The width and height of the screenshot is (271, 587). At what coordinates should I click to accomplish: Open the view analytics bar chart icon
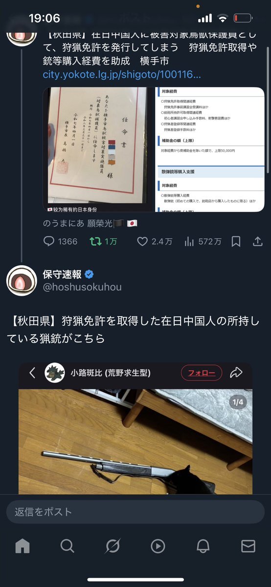pyautogui.click(x=189, y=241)
